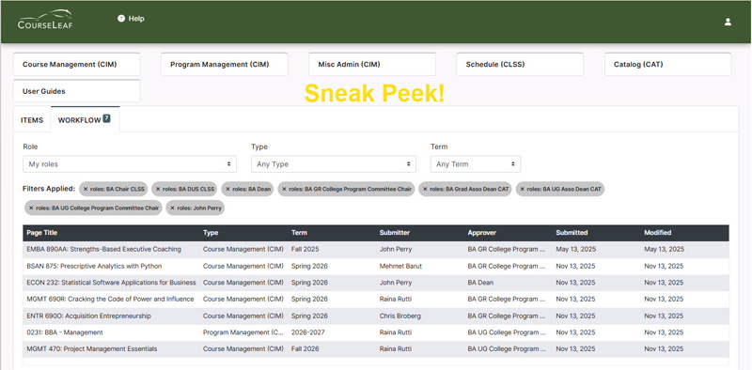
Task: Click the May 13, 2025 submitted date
Action: (575, 250)
